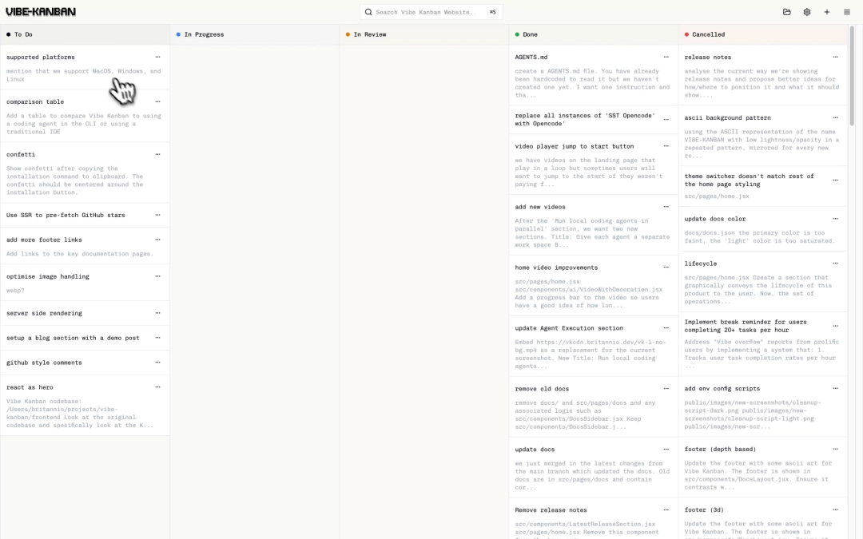Click ellipsis icon on 'lifecycle' card
The width and height of the screenshot is (863, 539).
[835, 264]
